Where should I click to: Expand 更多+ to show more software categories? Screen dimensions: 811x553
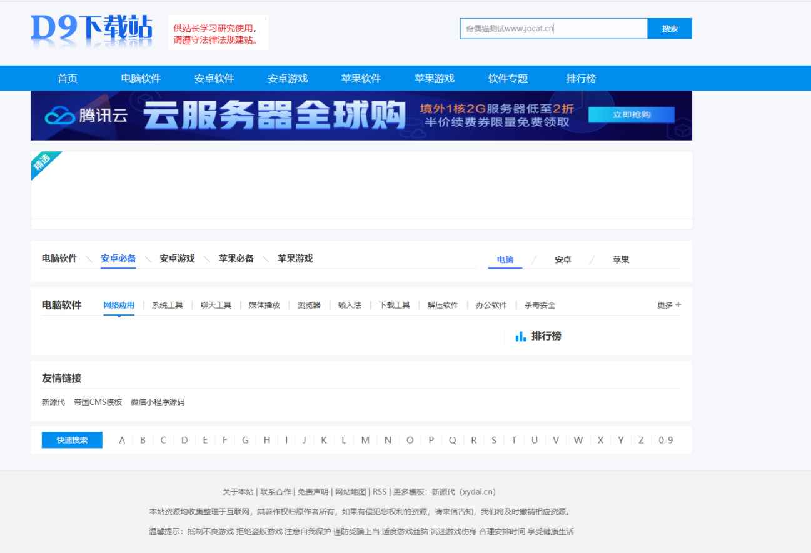pyautogui.click(x=668, y=305)
